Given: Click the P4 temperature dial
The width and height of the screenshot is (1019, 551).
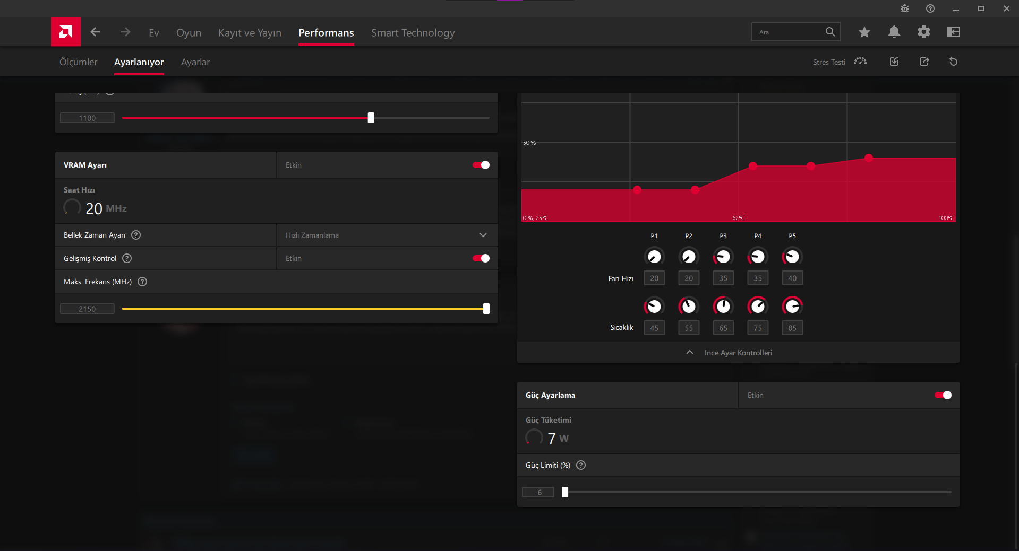Looking at the screenshot, I should click(x=758, y=306).
